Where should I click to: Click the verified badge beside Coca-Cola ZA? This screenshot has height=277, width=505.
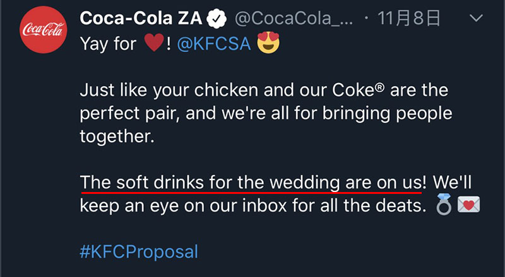tap(217, 19)
